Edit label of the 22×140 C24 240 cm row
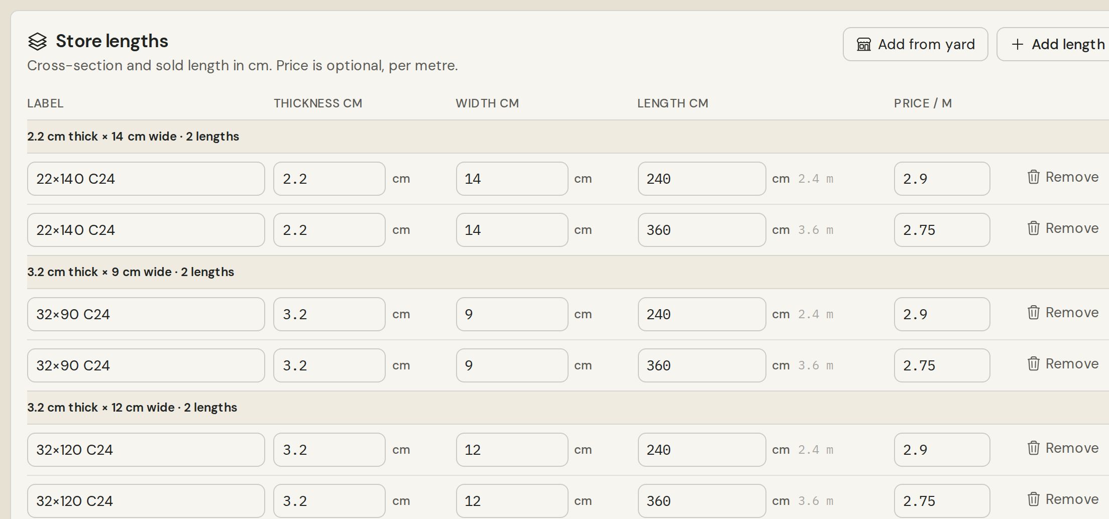Image resolution: width=1109 pixels, height=519 pixels. 146,179
